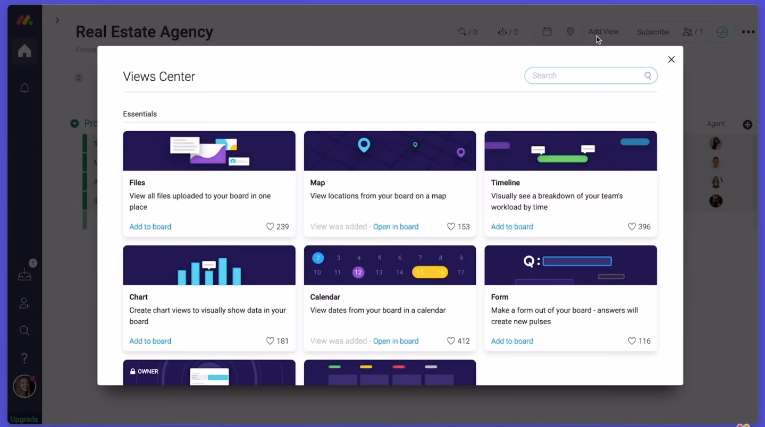Open the help question mark icon

coord(24,358)
